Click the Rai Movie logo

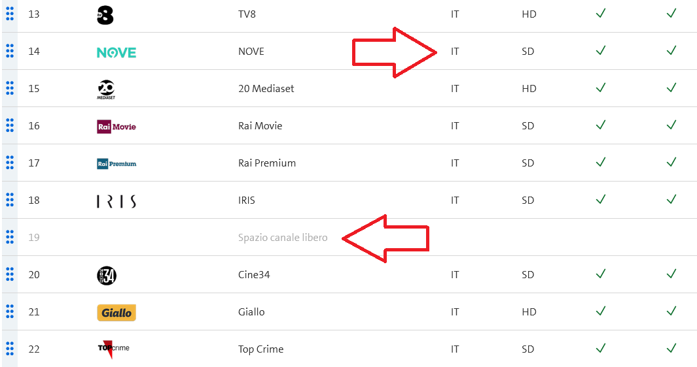pyautogui.click(x=116, y=126)
